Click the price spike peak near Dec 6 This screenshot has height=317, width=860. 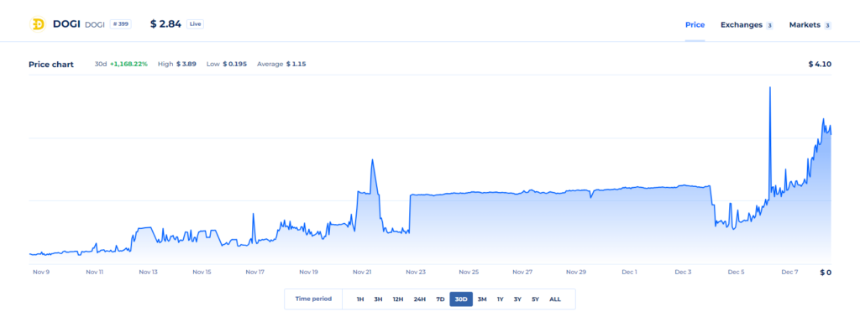click(770, 87)
